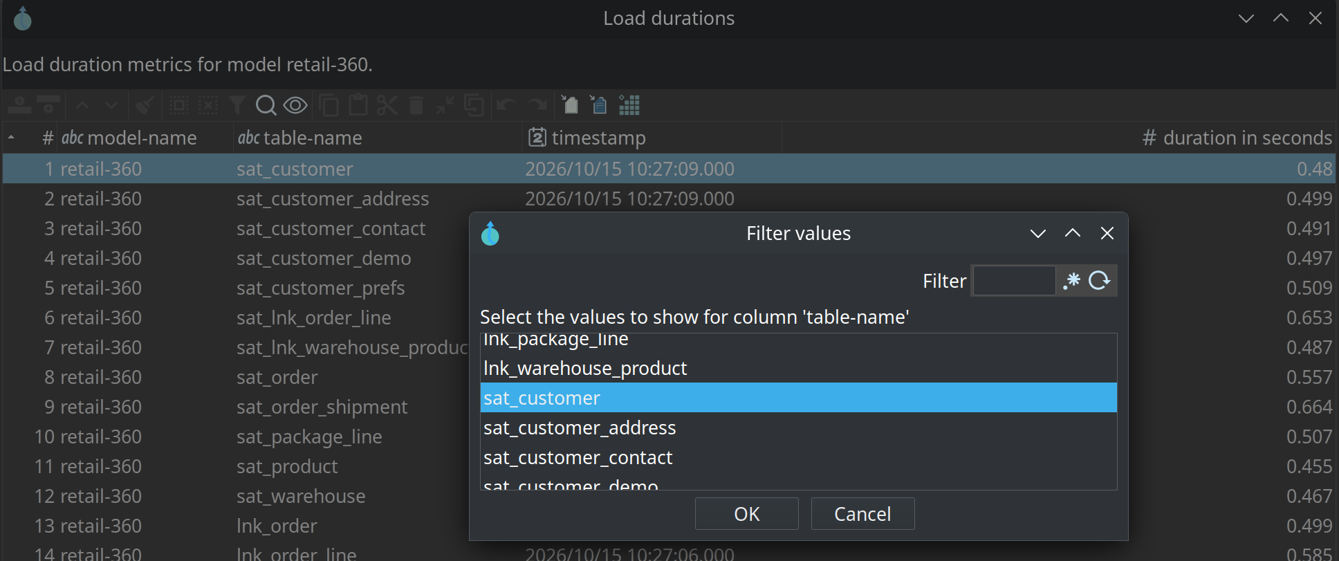Click the funnel filter icon in toolbar
1339x561 pixels.
[x=237, y=105]
